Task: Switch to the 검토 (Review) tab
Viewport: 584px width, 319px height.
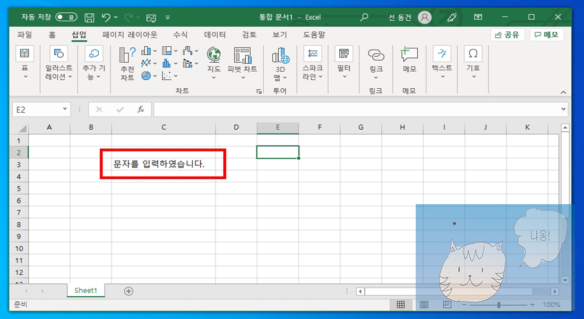Action: pos(249,35)
